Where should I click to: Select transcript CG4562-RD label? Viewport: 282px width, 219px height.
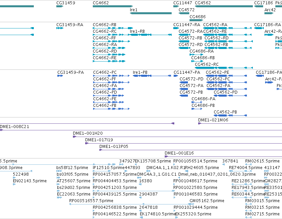click(x=216, y=38)
